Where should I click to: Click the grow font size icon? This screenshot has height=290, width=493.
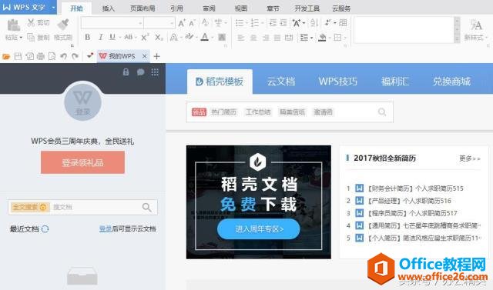tap(182, 23)
